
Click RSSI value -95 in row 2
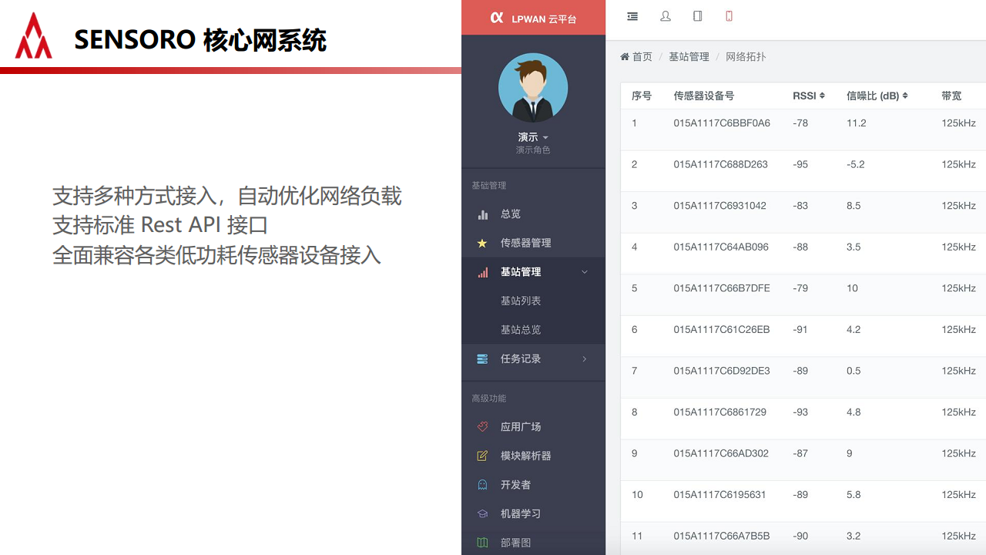[800, 165]
